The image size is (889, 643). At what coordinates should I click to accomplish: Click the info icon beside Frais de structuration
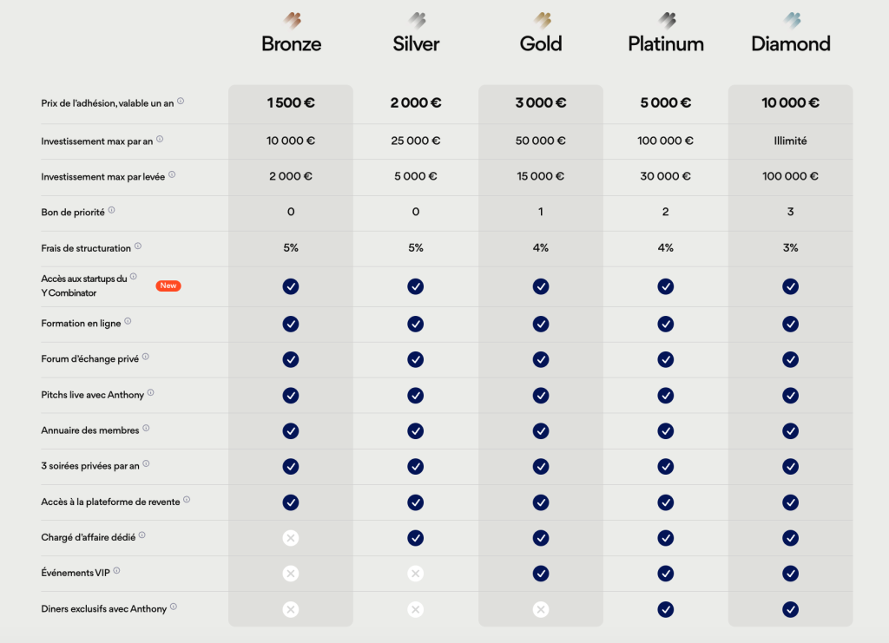click(138, 246)
